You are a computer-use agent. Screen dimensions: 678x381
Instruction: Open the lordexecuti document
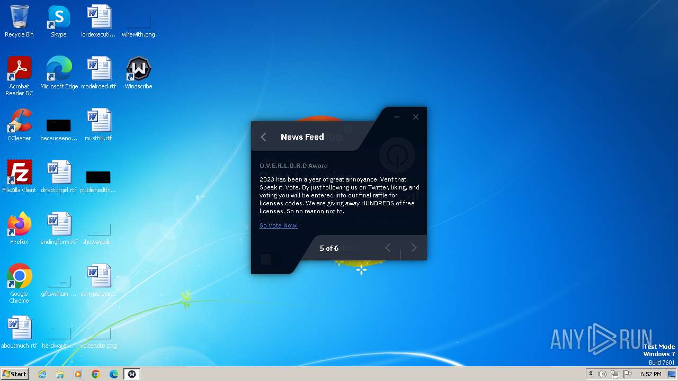click(99, 22)
